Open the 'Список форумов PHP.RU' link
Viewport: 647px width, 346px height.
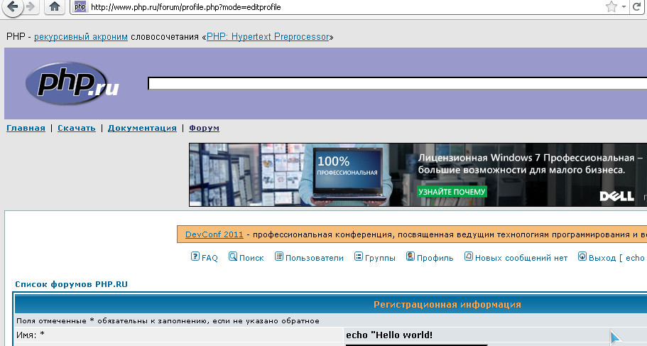[x=72, y=284]
